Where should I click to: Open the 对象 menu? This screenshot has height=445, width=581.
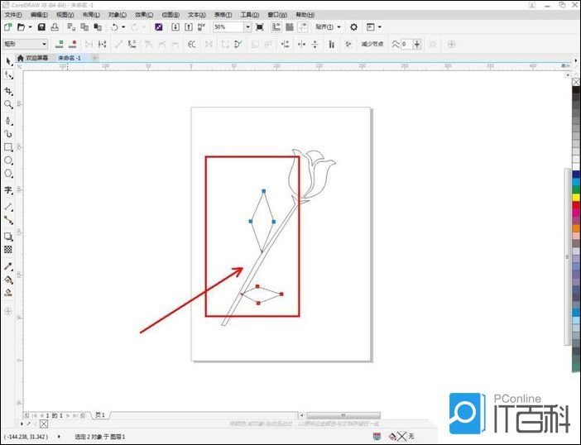[x=117, y=15]
